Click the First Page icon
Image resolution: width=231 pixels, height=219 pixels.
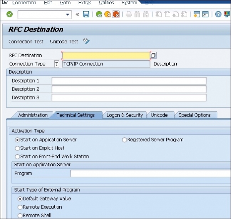[x=159, y=14]
